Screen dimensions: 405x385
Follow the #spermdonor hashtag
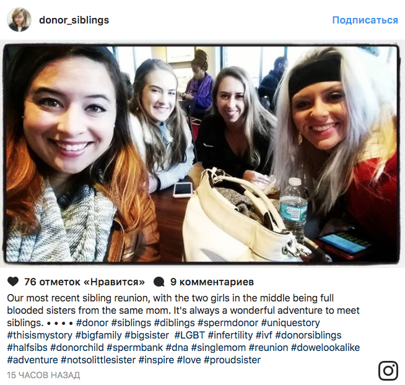click(x=228, y=322)
